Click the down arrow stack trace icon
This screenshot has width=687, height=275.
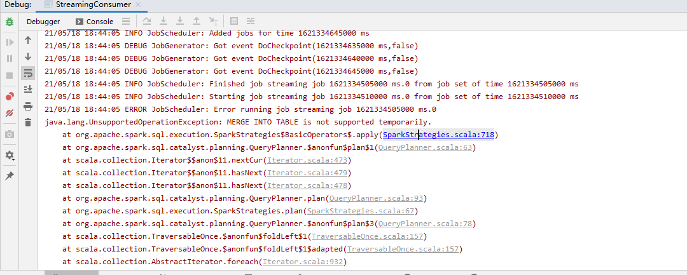[28, 57]
